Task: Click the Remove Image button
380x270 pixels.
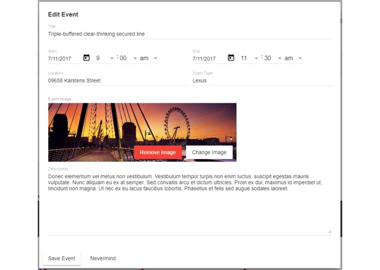Action: coord(158,152)
